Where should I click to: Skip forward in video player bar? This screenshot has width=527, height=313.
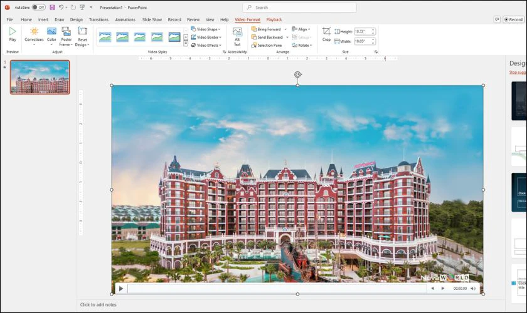click(x=443, y=289)
